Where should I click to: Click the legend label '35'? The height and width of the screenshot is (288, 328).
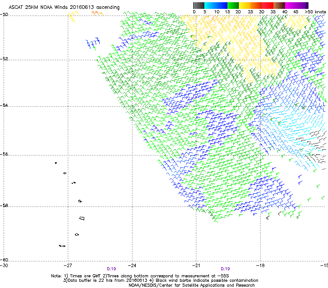pyautogui.click(x=273, y=12)
